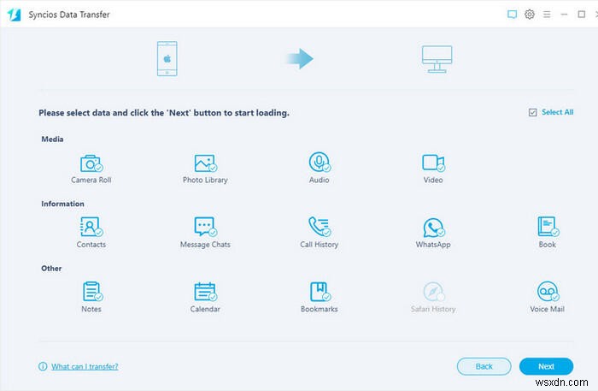Click the Video label
Image resolution: width=598 pixels, height=391 pixels.
(x=433, y=180)
